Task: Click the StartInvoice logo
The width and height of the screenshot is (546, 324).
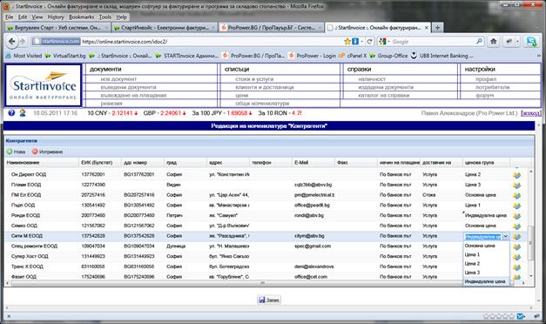Action: pyautogui.click(x=44, y=85)
